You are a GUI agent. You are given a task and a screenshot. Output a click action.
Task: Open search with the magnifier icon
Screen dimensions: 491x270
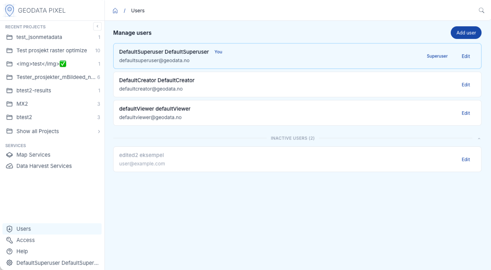click(x=481, y=10)
